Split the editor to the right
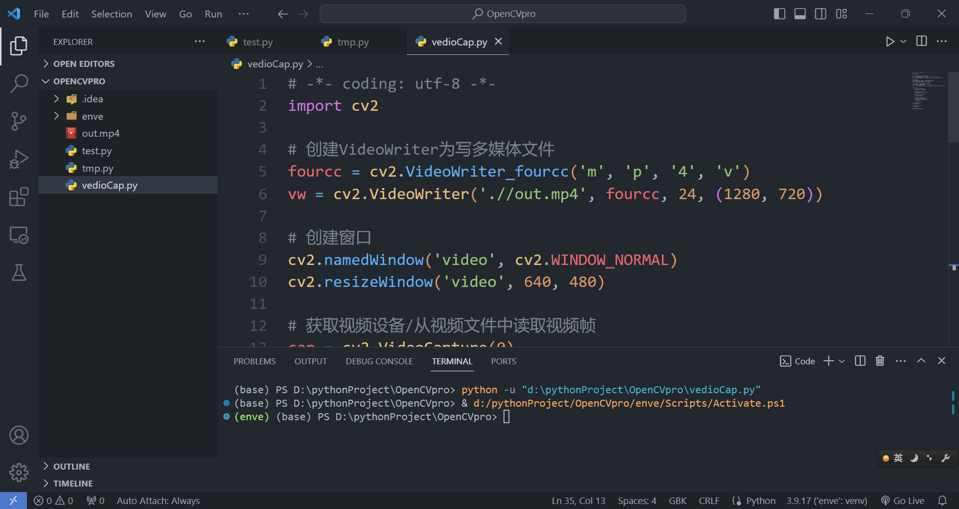959x509 pixels. (x=922, y=41)
